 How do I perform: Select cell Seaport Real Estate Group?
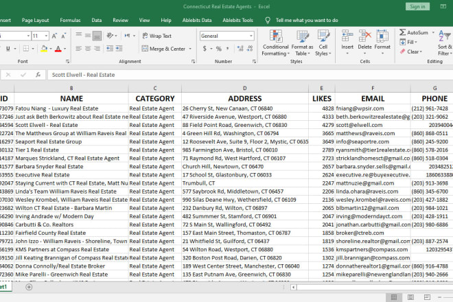tap(71, 141)
